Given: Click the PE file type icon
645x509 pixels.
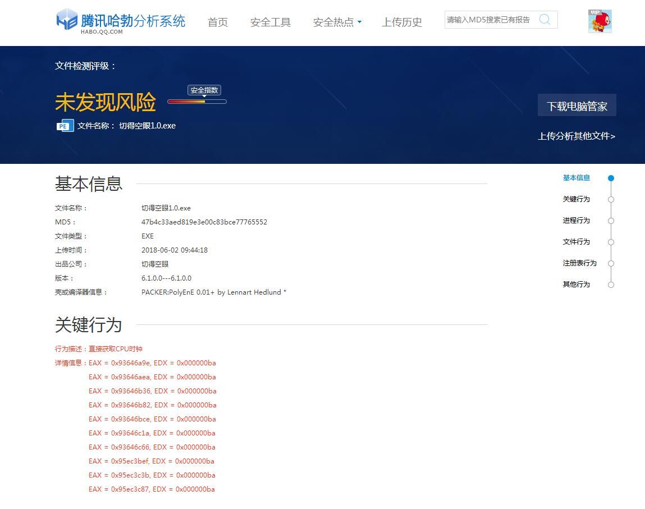Looking at the screenshot, I should [x=65, y=126].
